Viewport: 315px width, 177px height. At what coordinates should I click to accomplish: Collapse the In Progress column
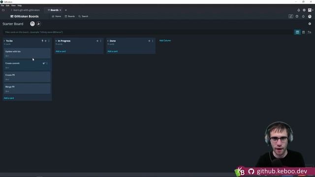tap(56, 41)
